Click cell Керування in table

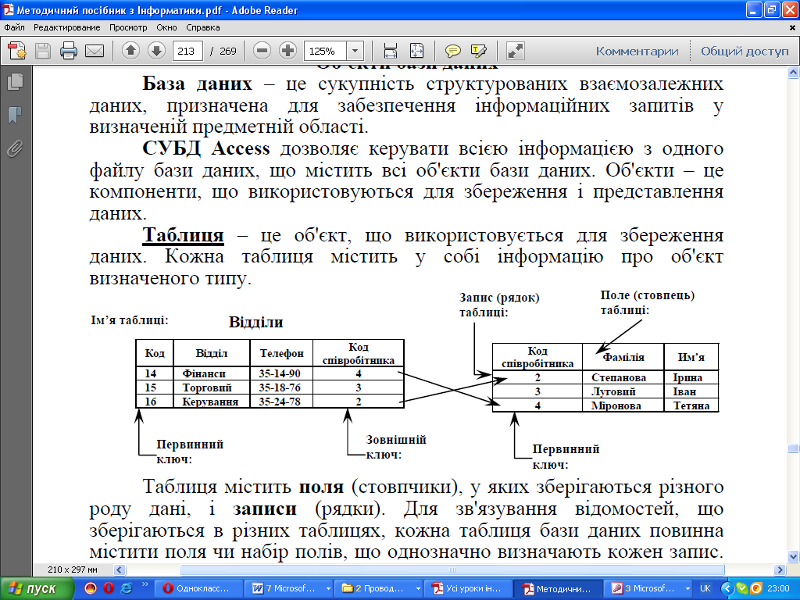pyautogui.click(x=210, y=402)
